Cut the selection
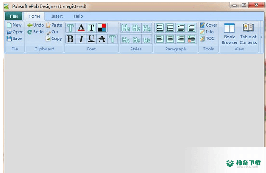 point(53,32)
